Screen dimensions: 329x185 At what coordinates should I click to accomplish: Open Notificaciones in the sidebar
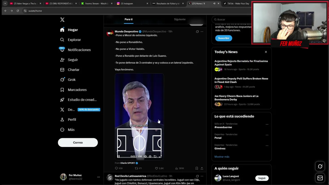(x=75, y=50)
